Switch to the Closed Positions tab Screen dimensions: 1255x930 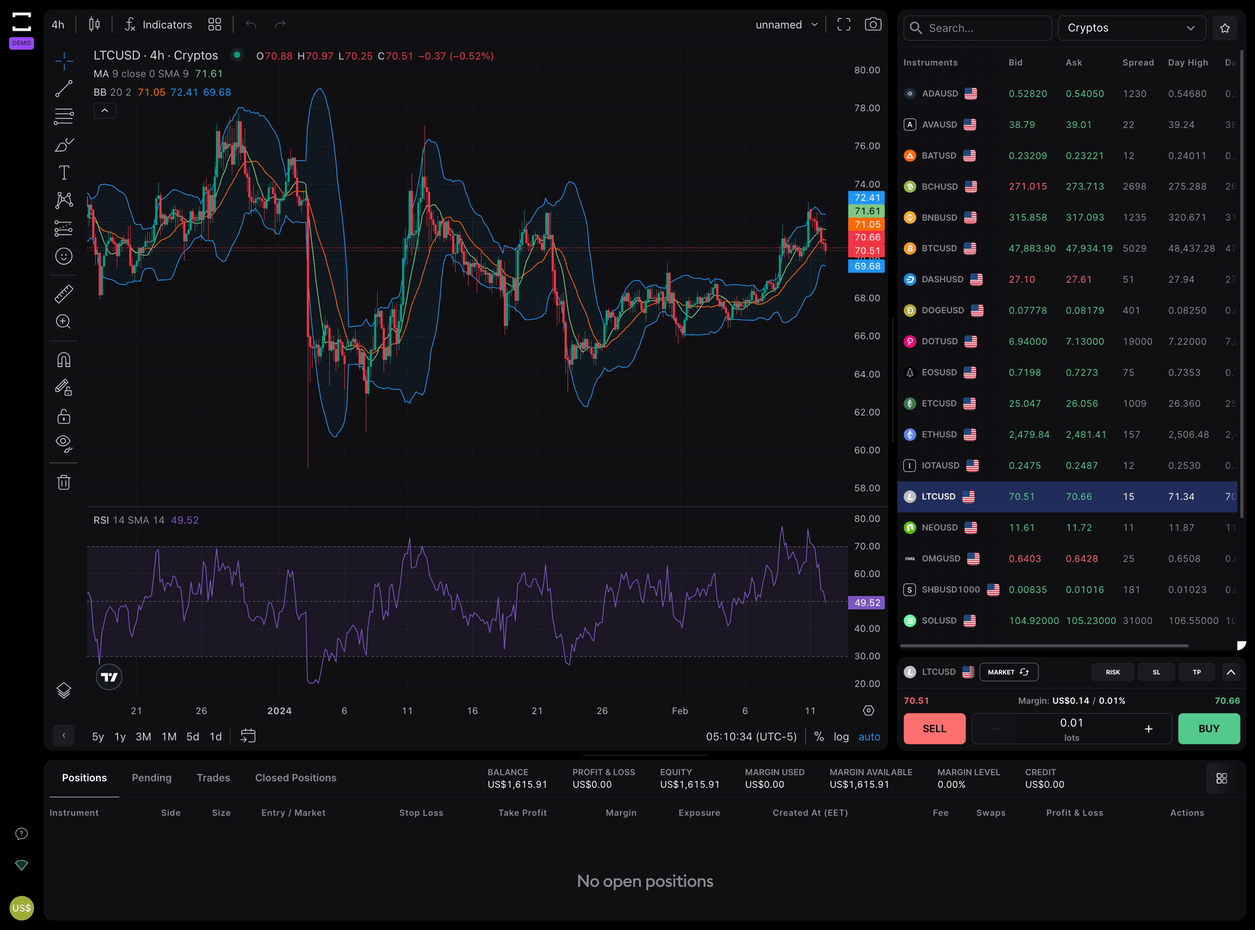pyautogui.click(x=295, y=777)
